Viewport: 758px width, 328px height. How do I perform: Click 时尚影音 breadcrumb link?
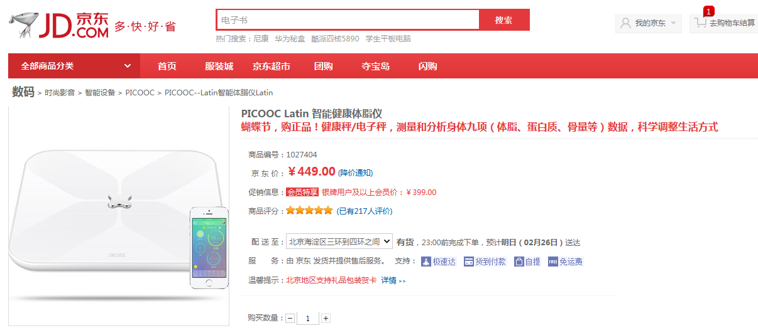[60, 93]
